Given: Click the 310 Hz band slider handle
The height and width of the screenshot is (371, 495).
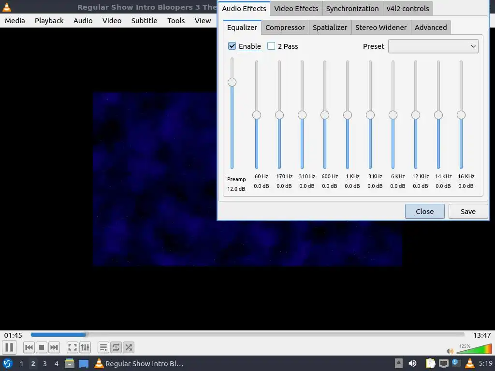Looking at the screenshot, I should (x=302, y=115).
